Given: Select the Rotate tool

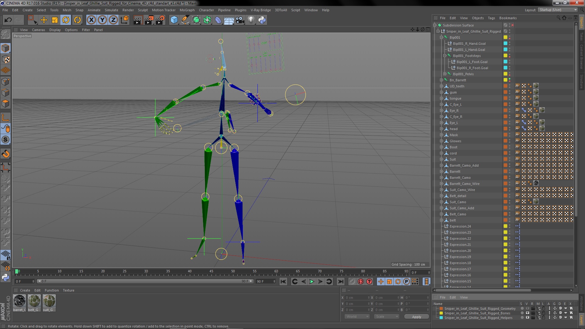Looking at the screenshot, I should click(66, 20).
